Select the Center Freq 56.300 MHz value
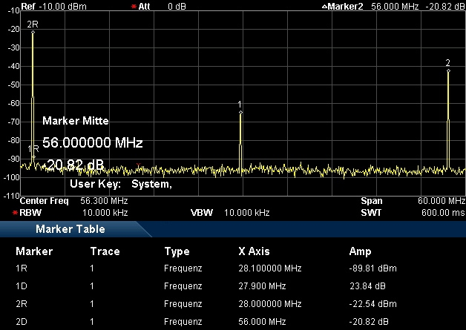The width and height of the screenshot is (466, 330). pos(74,201)
